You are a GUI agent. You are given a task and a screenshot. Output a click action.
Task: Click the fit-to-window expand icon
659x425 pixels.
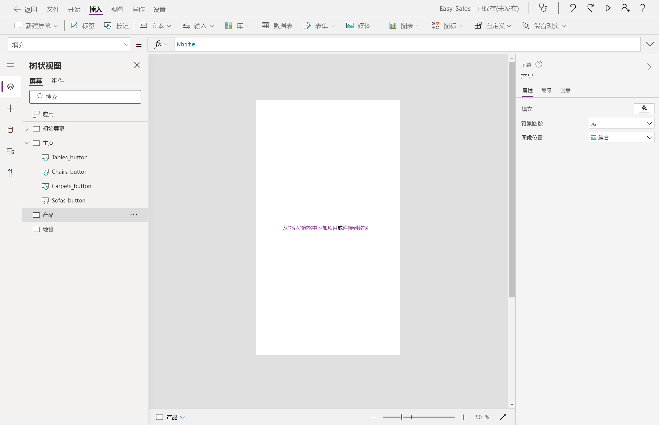pos(503,417)
